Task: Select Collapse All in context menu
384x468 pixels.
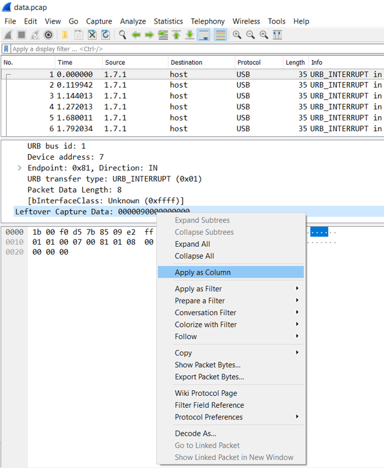Action: tap(231, 256)
